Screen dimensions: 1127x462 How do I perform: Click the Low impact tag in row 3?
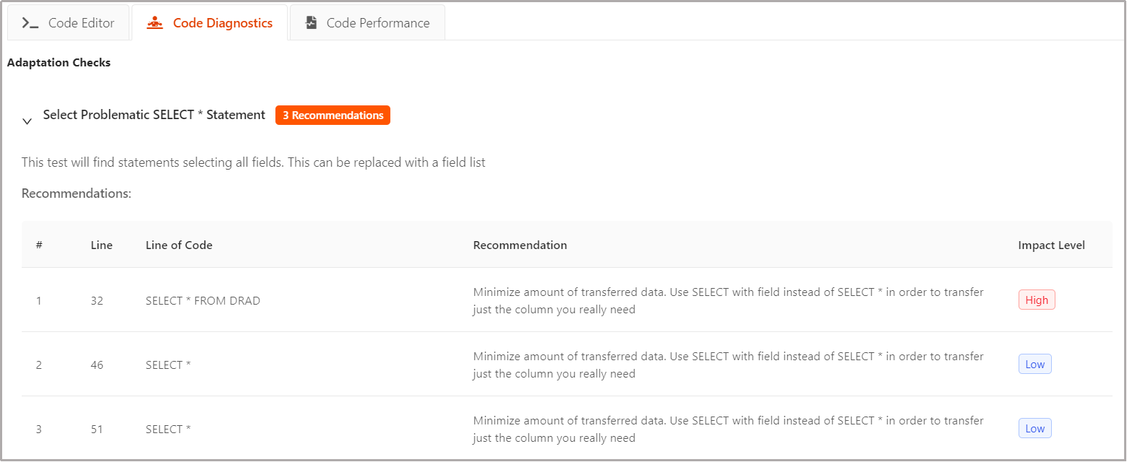[x=1034, y=428]
